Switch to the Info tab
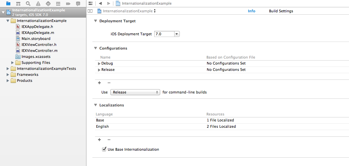 (252, 11)
